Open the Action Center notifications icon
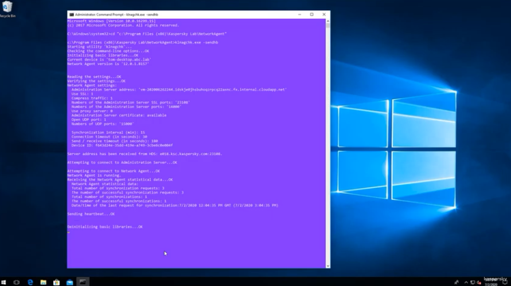This screenshot has height=286, width=511. point(505,282)
